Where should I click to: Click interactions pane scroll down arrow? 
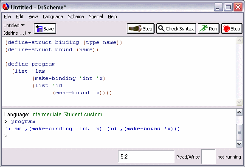239,144
